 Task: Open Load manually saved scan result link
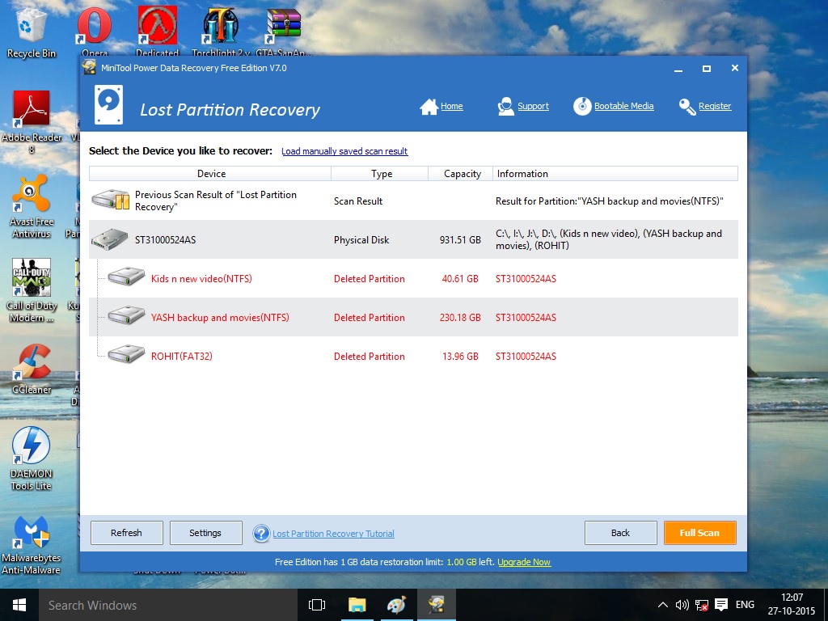pos(344,151)
